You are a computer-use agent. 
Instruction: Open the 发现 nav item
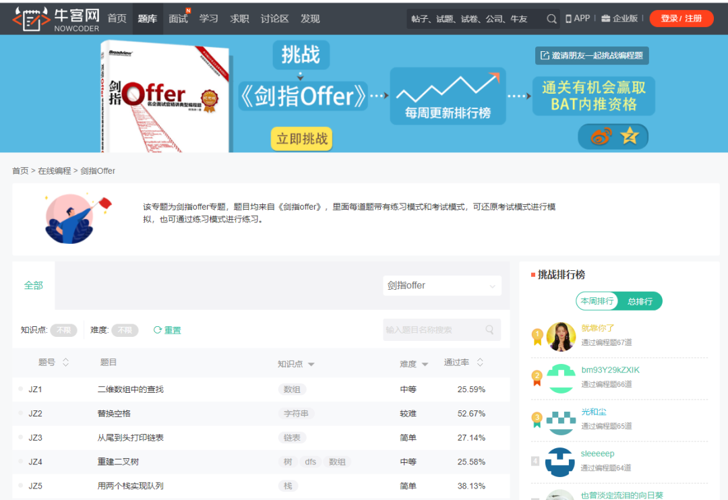(x=310, y=19)
